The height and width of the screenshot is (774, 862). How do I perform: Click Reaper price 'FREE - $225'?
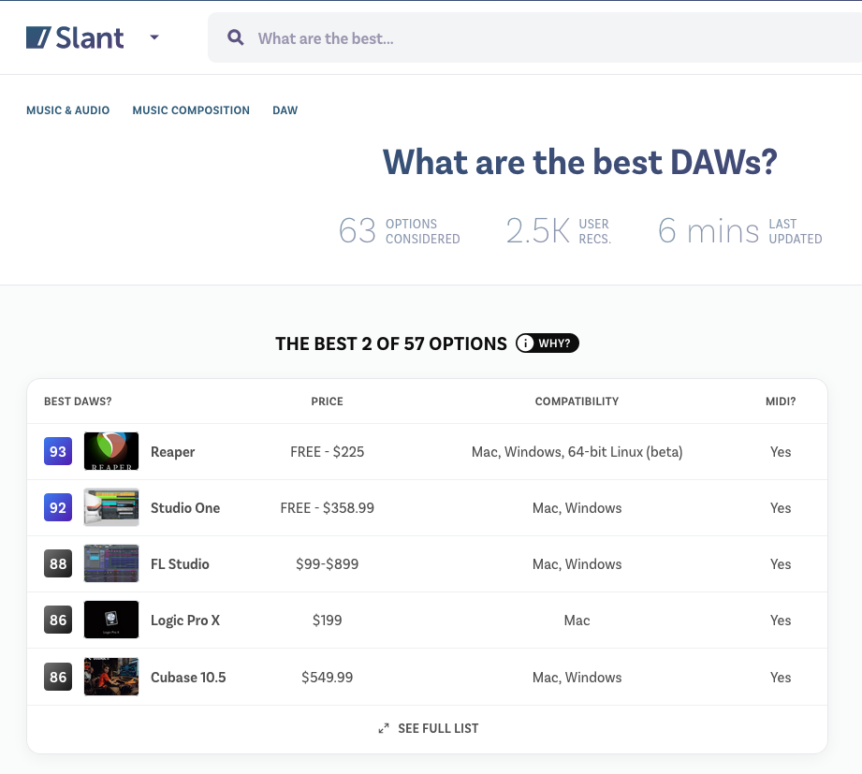pyautogui.click(x=327, y=452)
